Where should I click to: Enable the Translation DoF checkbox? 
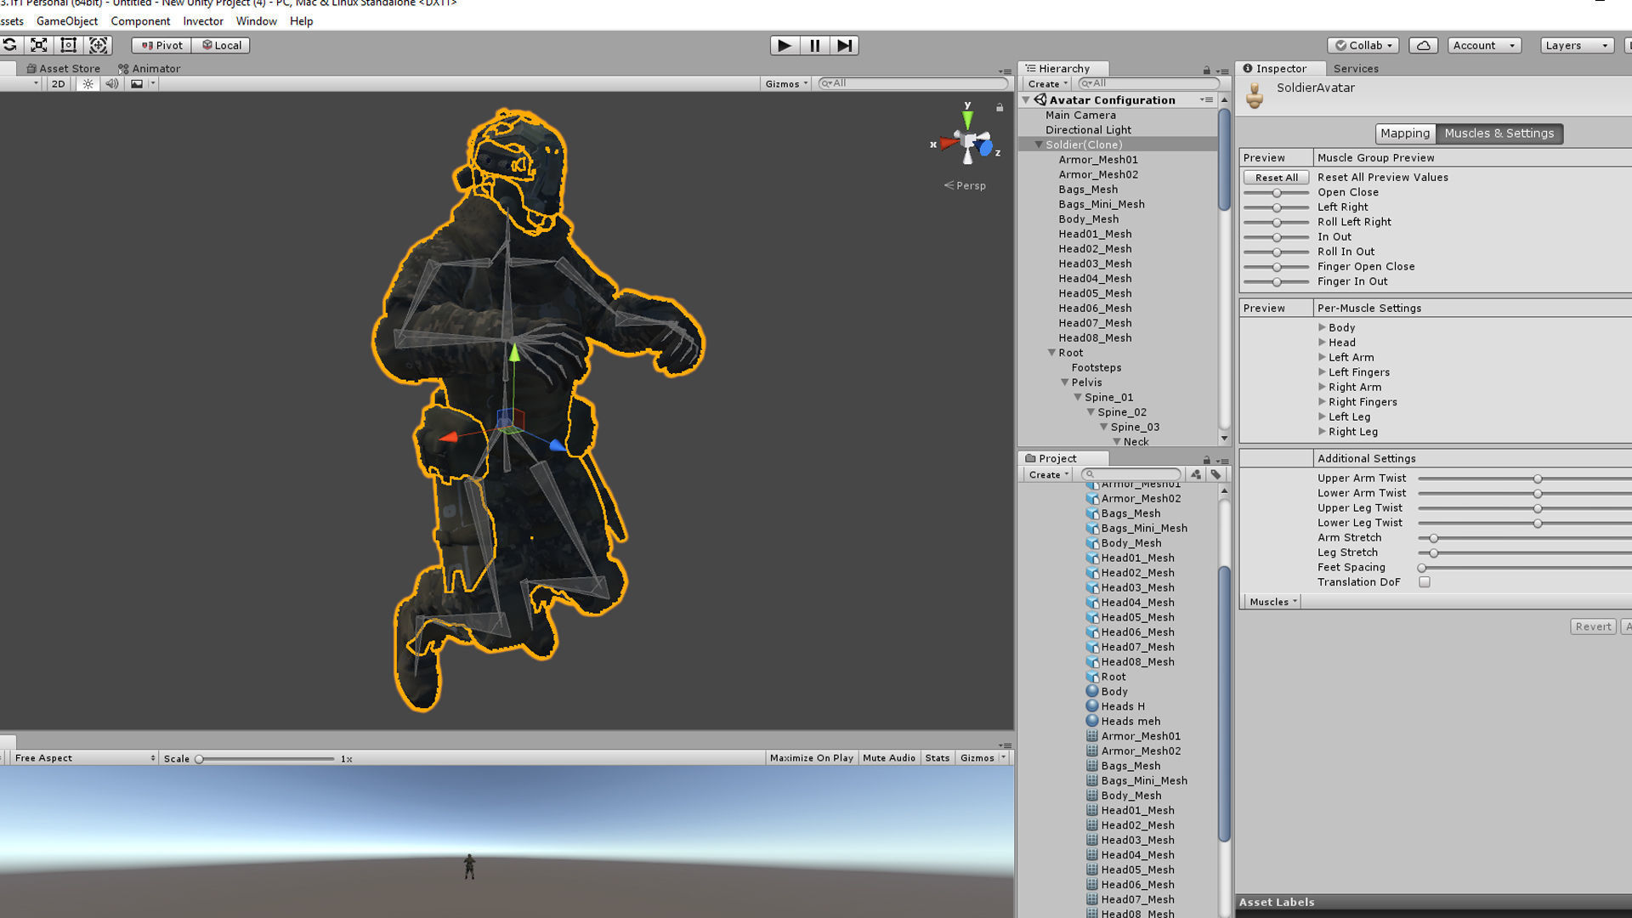coord(1425,582)
